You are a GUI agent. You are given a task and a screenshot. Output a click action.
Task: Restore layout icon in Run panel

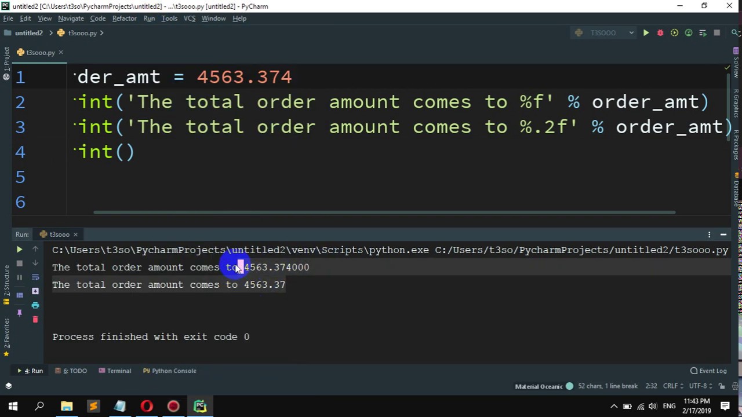tap(19, 295)
